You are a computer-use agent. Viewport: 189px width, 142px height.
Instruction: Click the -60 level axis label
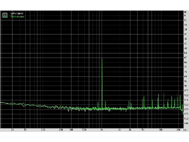click(186, 58)
